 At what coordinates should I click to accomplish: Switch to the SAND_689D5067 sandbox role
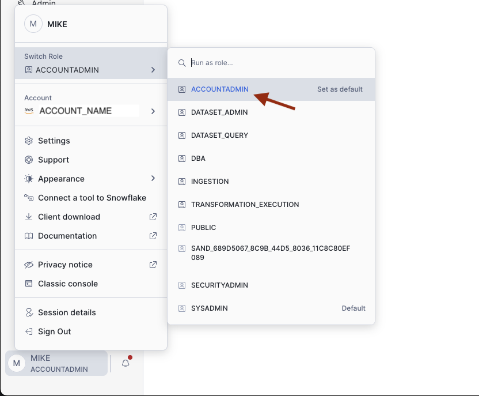(x=271, y=253)
